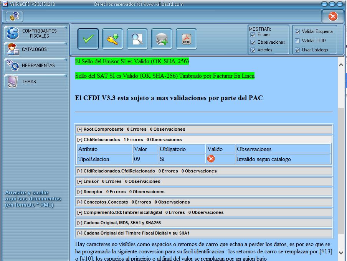This screenshot has width=347, height=261.
Task: Click the scroll up arrow of results
Action: [341, 65]
